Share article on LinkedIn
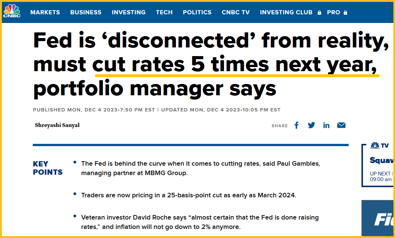The width and height of the screenshot is (395, 238). (x=326, y=125)
